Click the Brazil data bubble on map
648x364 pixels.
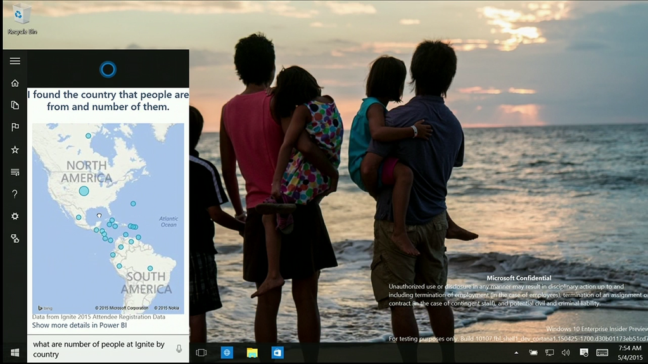pos(150,268)
